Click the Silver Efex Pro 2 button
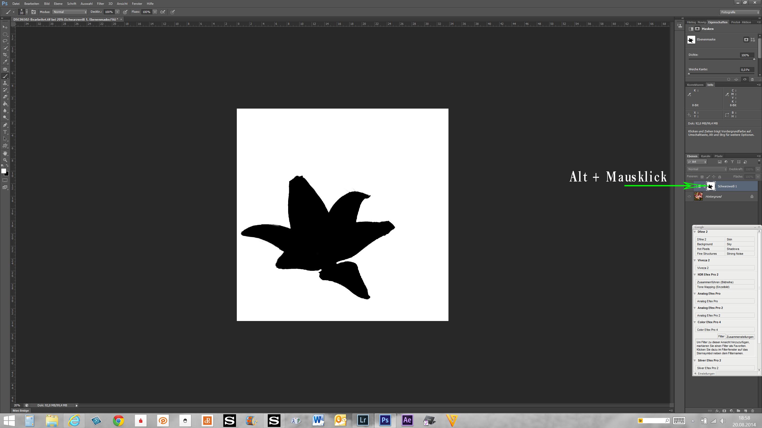This screenshot has width=762, height=428. [x=724, y=368]
